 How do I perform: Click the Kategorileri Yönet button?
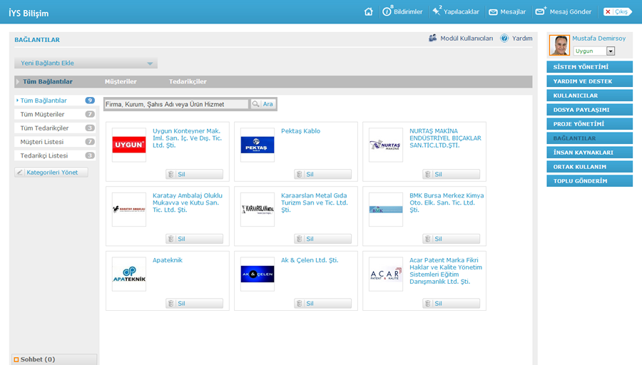(51, 173)
